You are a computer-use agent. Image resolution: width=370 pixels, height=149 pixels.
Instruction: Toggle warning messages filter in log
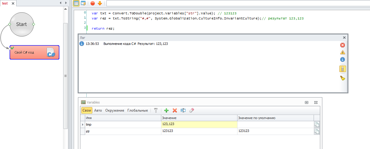click(x=342, y=52)
